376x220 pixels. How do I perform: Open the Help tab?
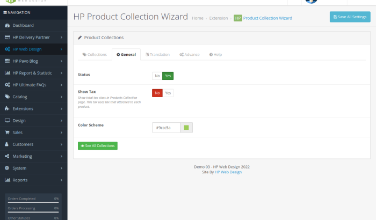coord(215,55)
